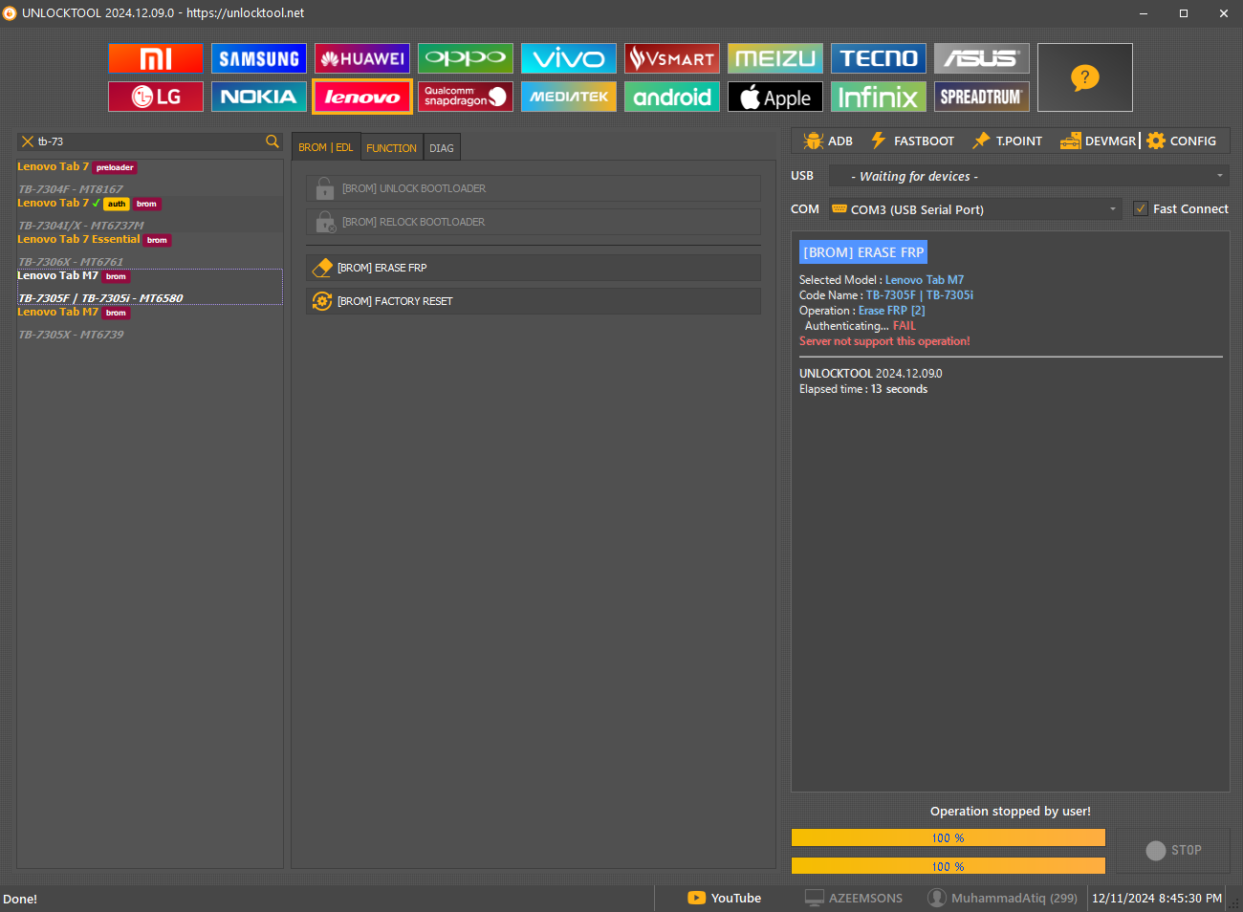The height and width of the screenshot is (912, 1243).
Task: Open the DEVMGR device manager
Action: coord(1099,141)
